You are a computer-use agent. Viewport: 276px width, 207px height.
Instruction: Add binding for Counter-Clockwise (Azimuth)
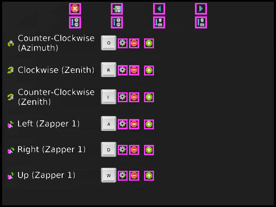(x=149, y=43)
